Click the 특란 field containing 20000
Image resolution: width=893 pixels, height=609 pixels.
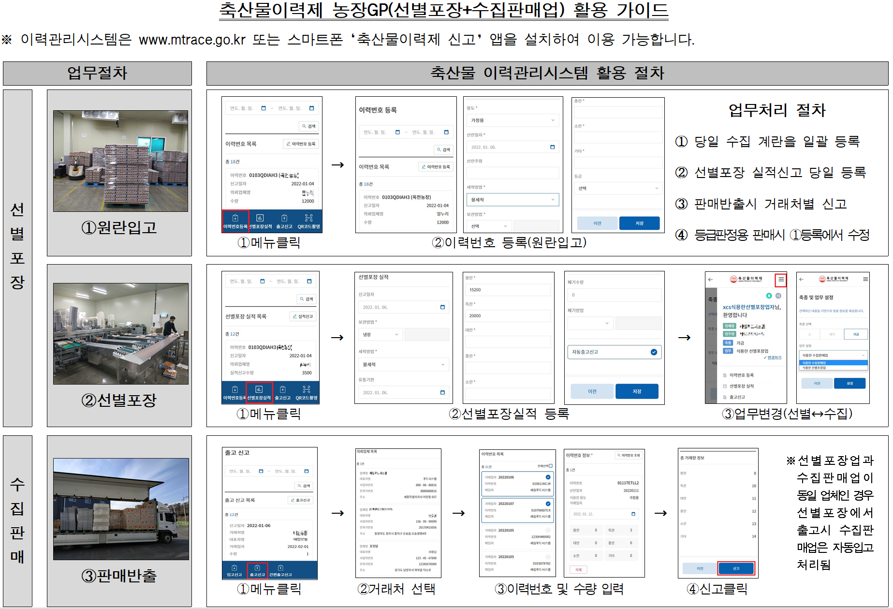(x=508, y=315)
